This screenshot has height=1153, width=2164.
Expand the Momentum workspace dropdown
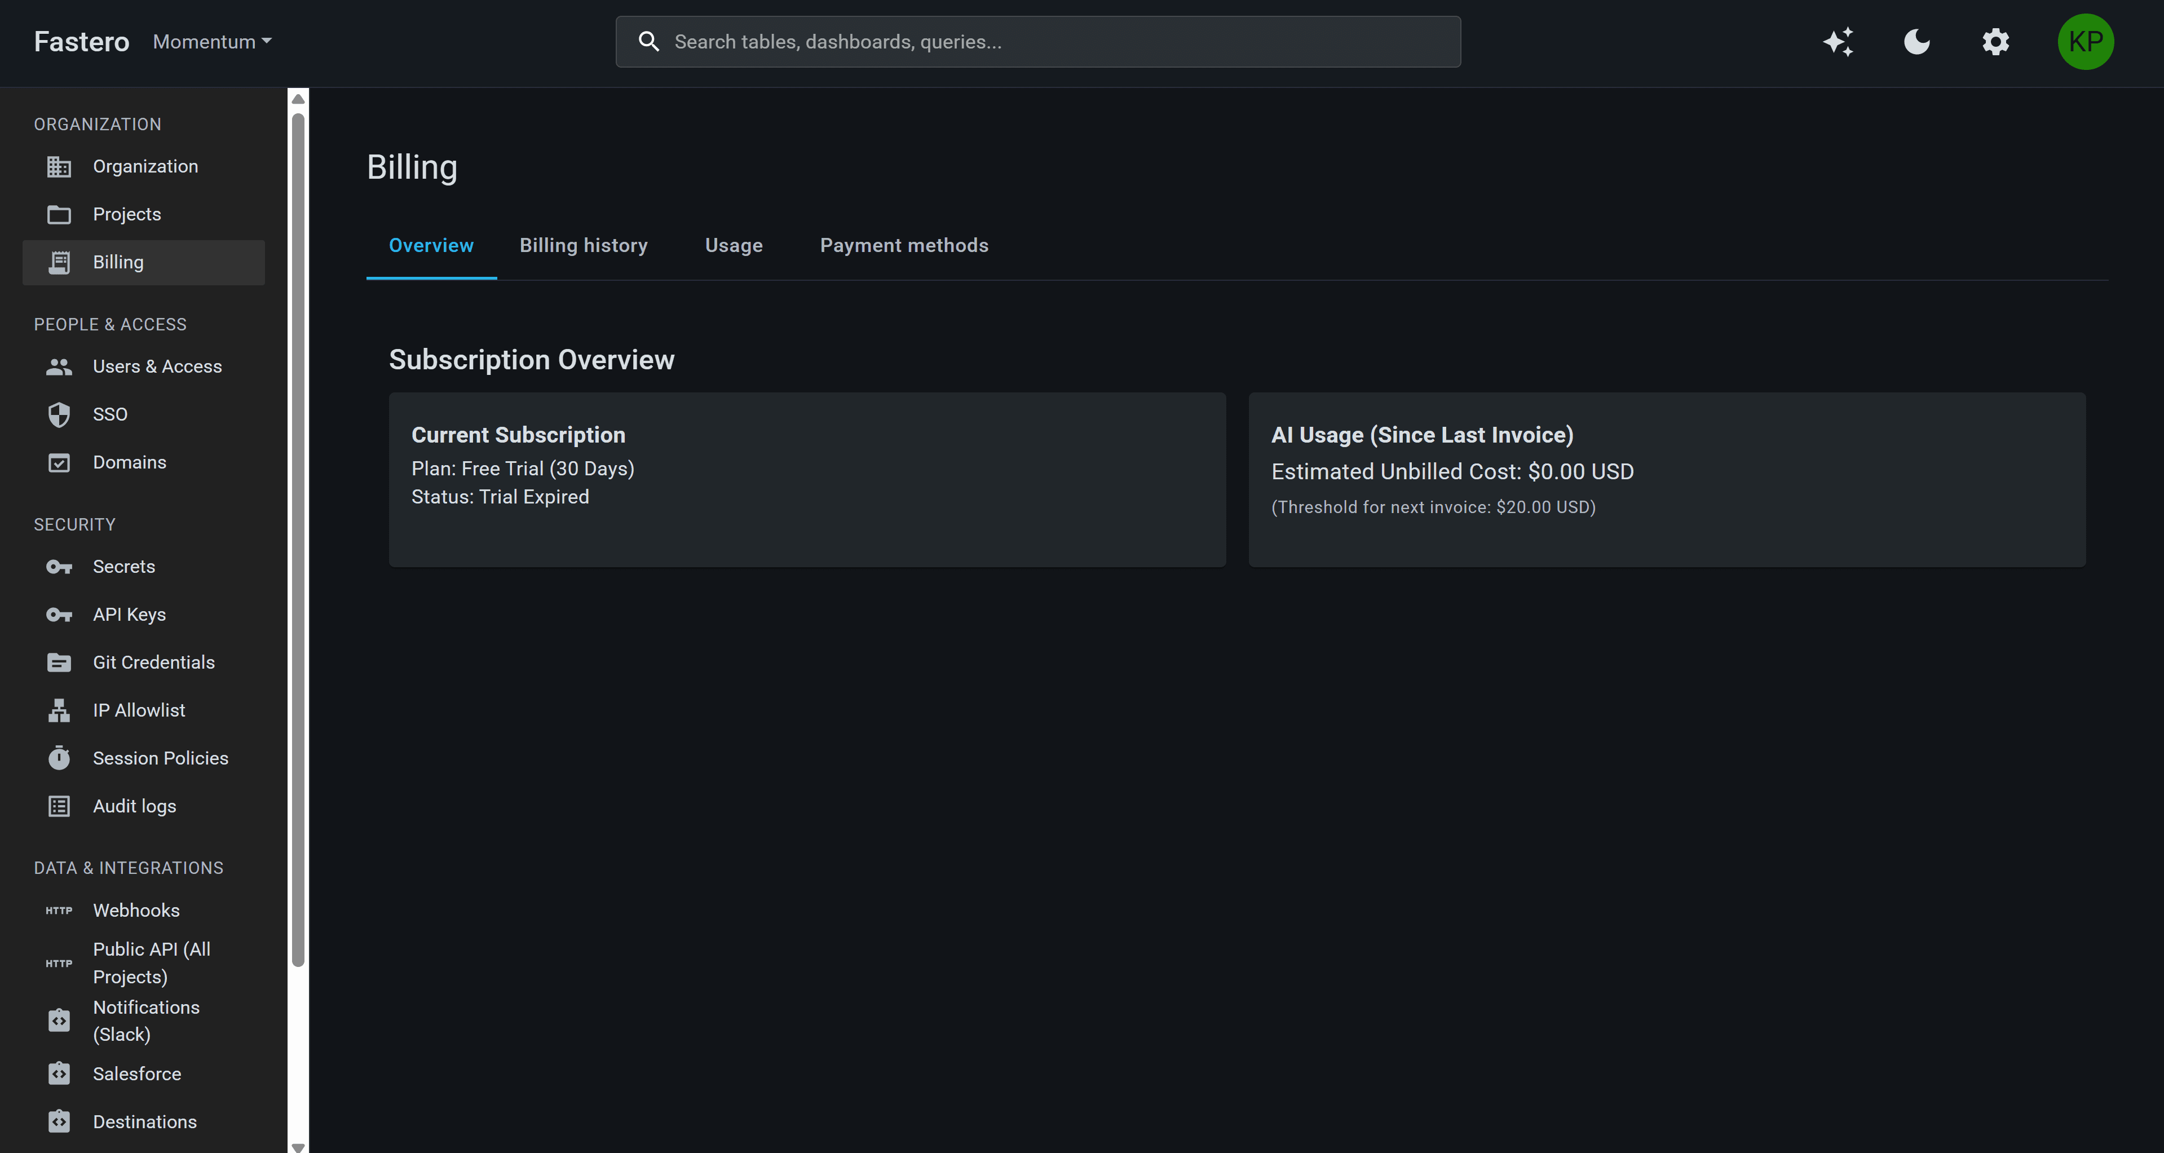[x=211, y=41]
